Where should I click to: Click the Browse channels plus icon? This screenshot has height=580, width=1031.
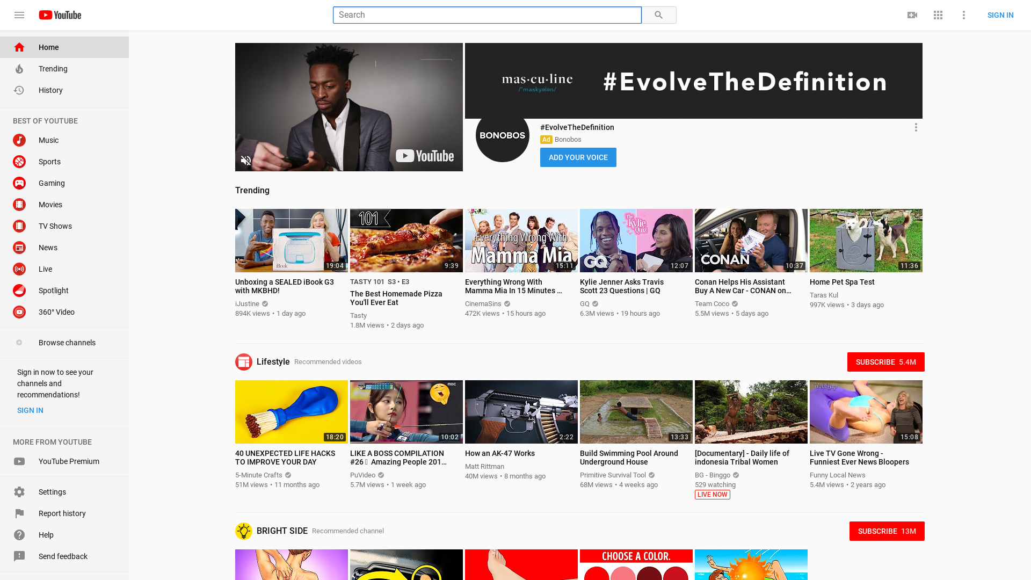pos(19,343)
